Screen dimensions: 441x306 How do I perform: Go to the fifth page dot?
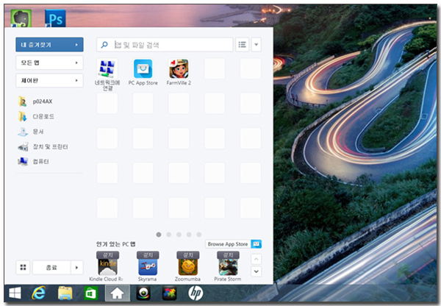pos(199,235)
